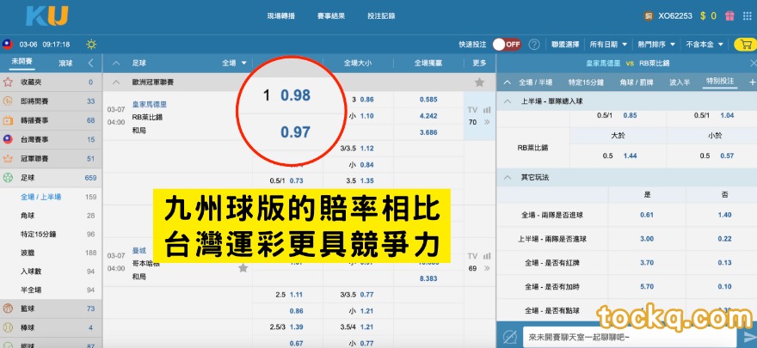757x348 pixels.
Task: Open the gift box rewards icon
Action: coord(730,15)
